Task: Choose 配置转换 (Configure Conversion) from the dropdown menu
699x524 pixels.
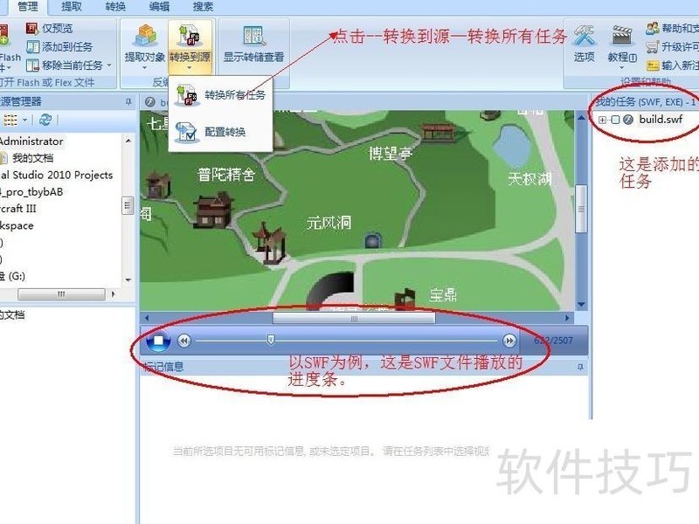Action: (225, 132)
